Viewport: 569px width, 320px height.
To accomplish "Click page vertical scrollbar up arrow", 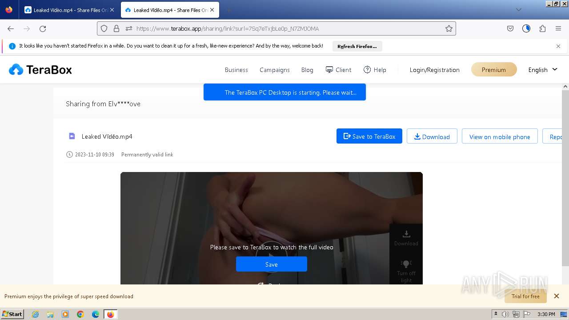I will [x=565, y=86].
